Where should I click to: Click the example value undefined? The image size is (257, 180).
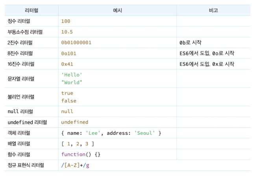pos(75,122)
